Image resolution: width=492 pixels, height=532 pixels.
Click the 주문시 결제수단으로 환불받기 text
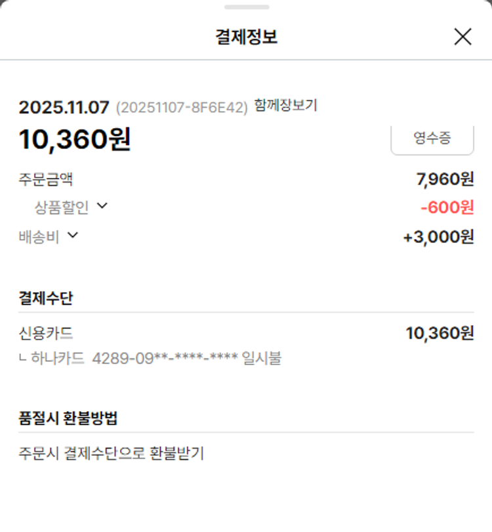112,453
